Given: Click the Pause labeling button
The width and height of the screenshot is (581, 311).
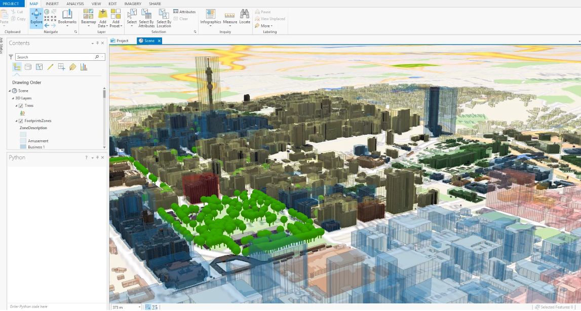Looking at the screenshot, I should [263, 12].
